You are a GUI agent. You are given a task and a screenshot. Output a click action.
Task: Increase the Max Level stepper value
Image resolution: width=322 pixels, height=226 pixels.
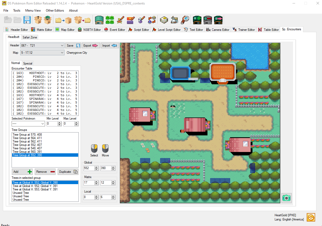tap(76, 122)
